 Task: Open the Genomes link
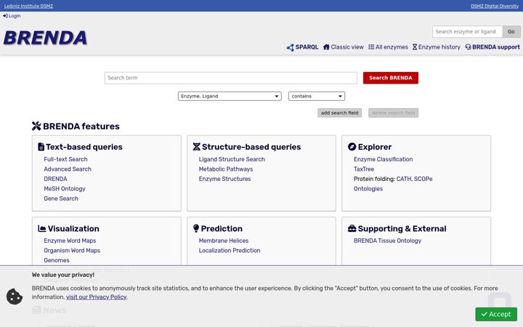click(x=57, y=260)
